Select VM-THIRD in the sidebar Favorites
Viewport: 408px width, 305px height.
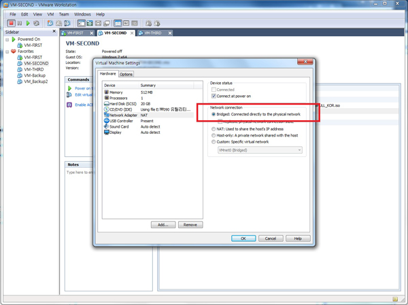pos(34,69)
